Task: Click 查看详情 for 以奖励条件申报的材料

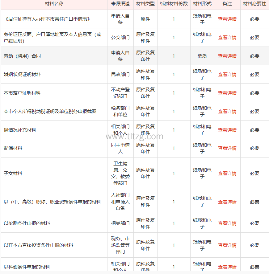Action: (x=227, y=223)
